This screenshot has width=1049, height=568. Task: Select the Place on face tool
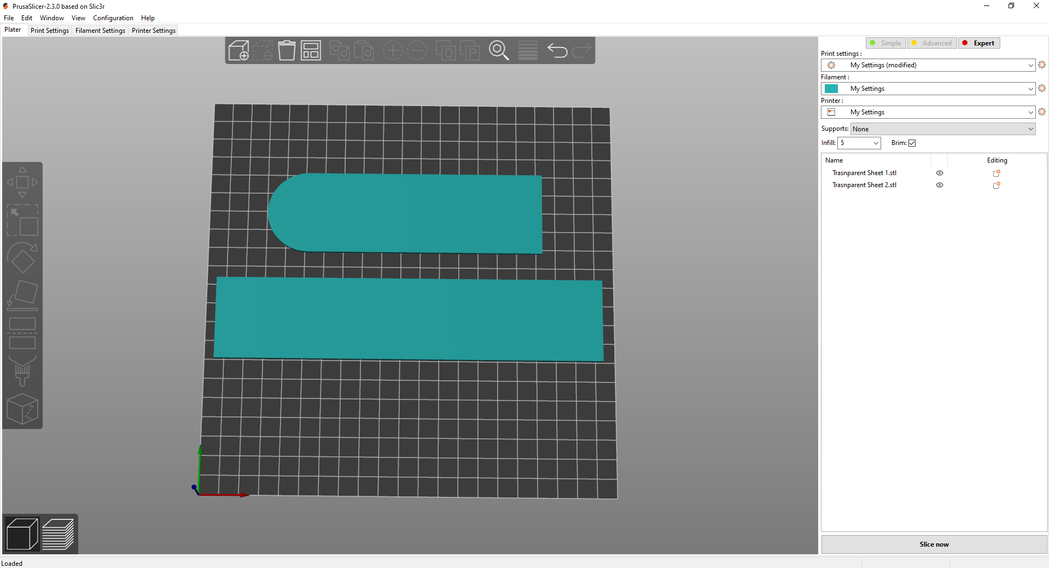22,294
